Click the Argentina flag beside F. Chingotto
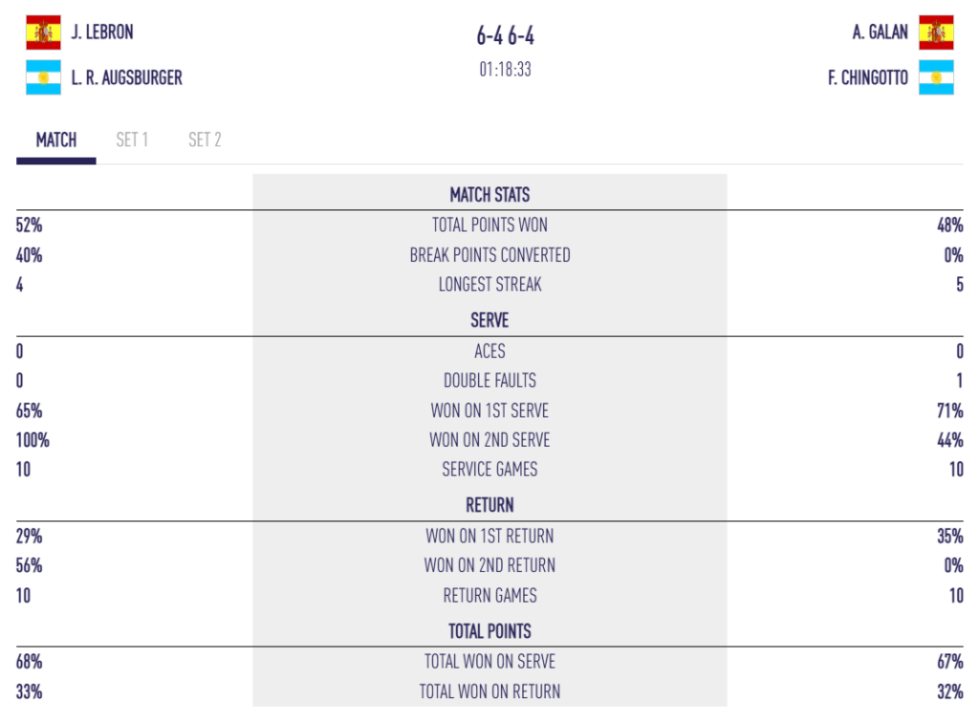The width and height of the screenshot is (979, 723). [x=936, y=77]
